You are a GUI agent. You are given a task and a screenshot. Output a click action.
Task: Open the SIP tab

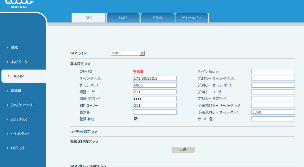click(x=89, y=18)
